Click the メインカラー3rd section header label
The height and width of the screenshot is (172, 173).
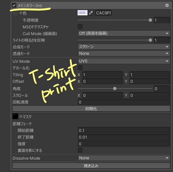[30, 5]
